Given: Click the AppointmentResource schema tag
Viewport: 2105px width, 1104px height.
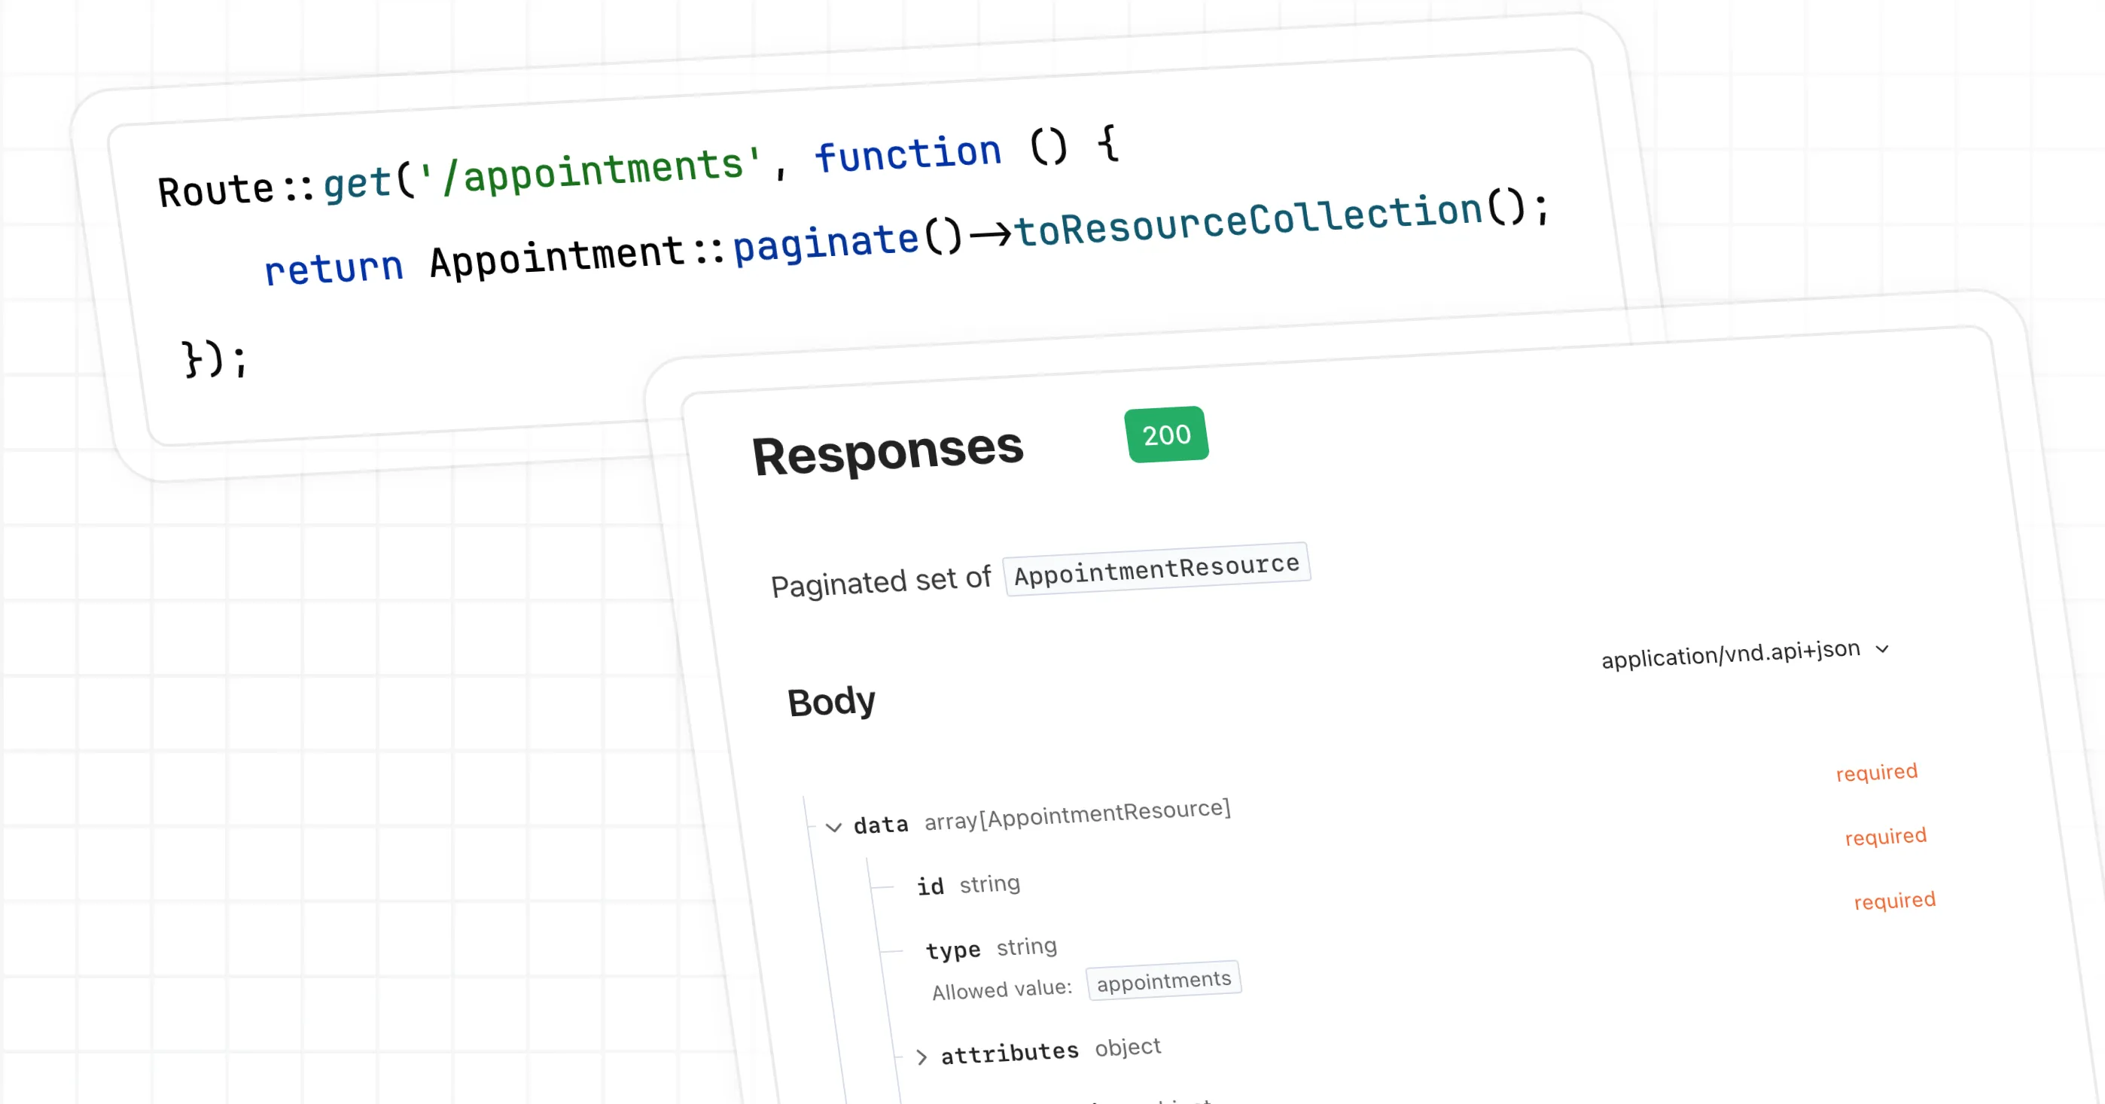Looking at the screenshot, I should pos(1156,569).
